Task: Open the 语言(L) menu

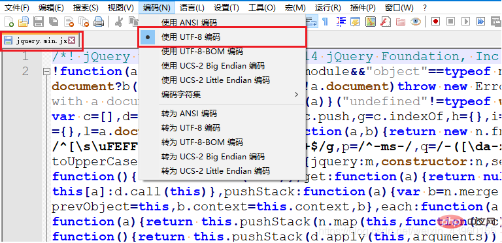Action: (x=192, y=7)
